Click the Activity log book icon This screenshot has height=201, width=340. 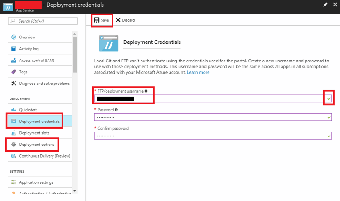[14, 49]
